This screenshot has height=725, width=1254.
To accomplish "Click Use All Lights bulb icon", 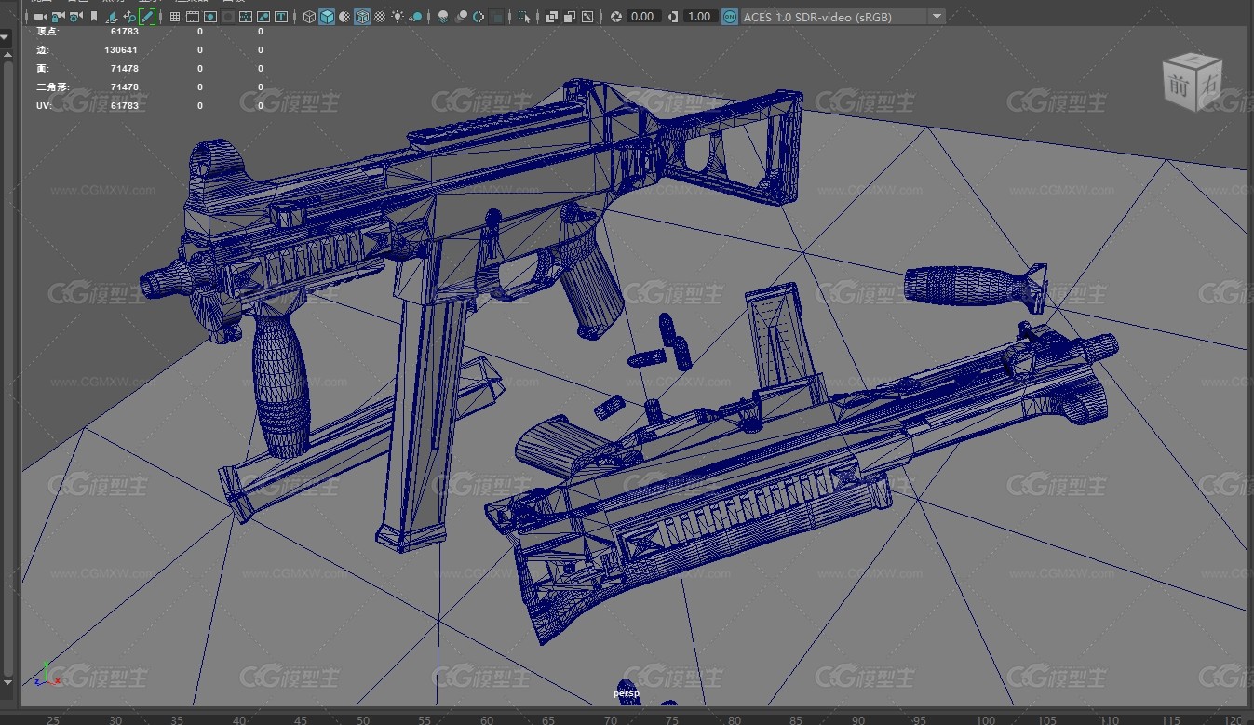I will (398, 17).
